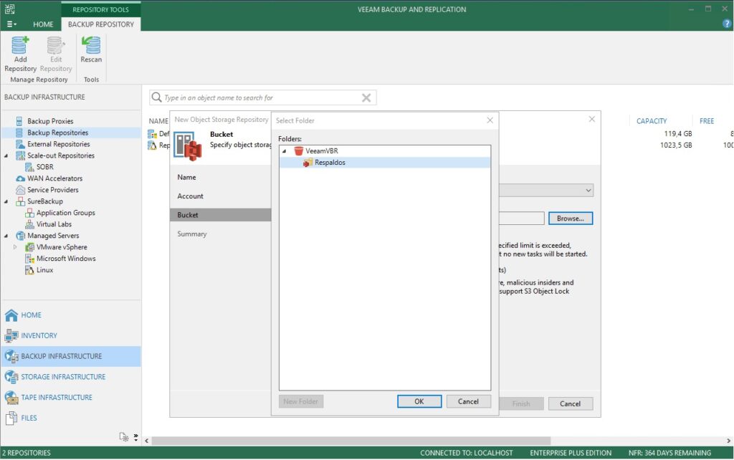Click the 1023,5 GB capacity cell

pyautogui.click(x=676, y=145)
